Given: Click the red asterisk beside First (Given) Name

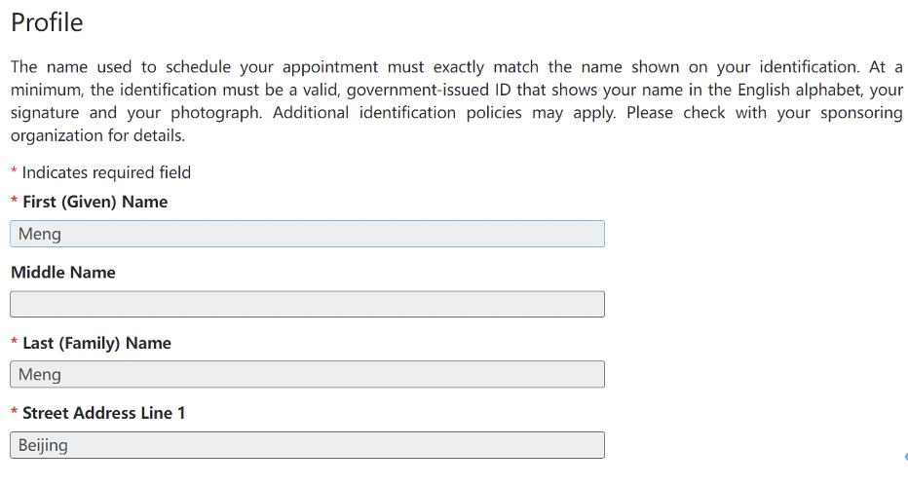Looking at the screenshot, I should [15, 202].
